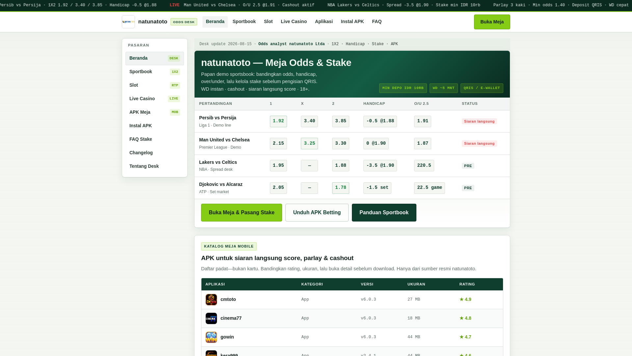The width and height of the screenshot is (632, 356).
Task: Open the cmtoto app icon
Action: coord(211,300)
